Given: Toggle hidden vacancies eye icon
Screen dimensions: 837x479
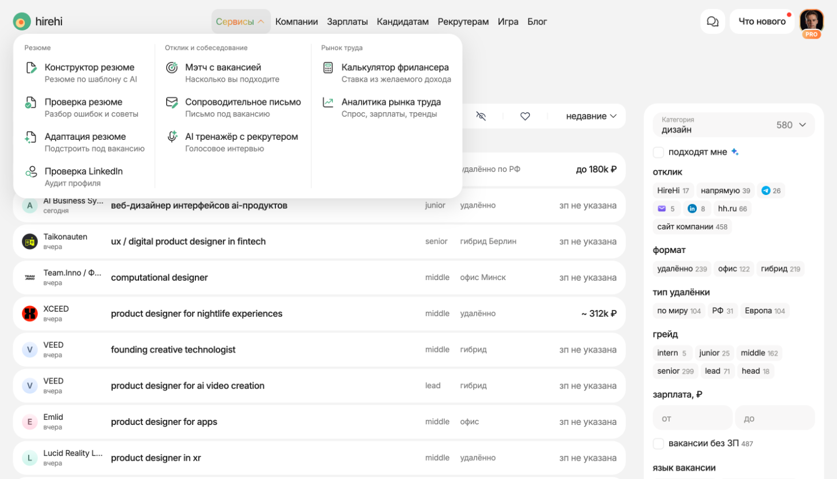Looking at the screenshot, I should pyautogui.click(x=481, y=116).
